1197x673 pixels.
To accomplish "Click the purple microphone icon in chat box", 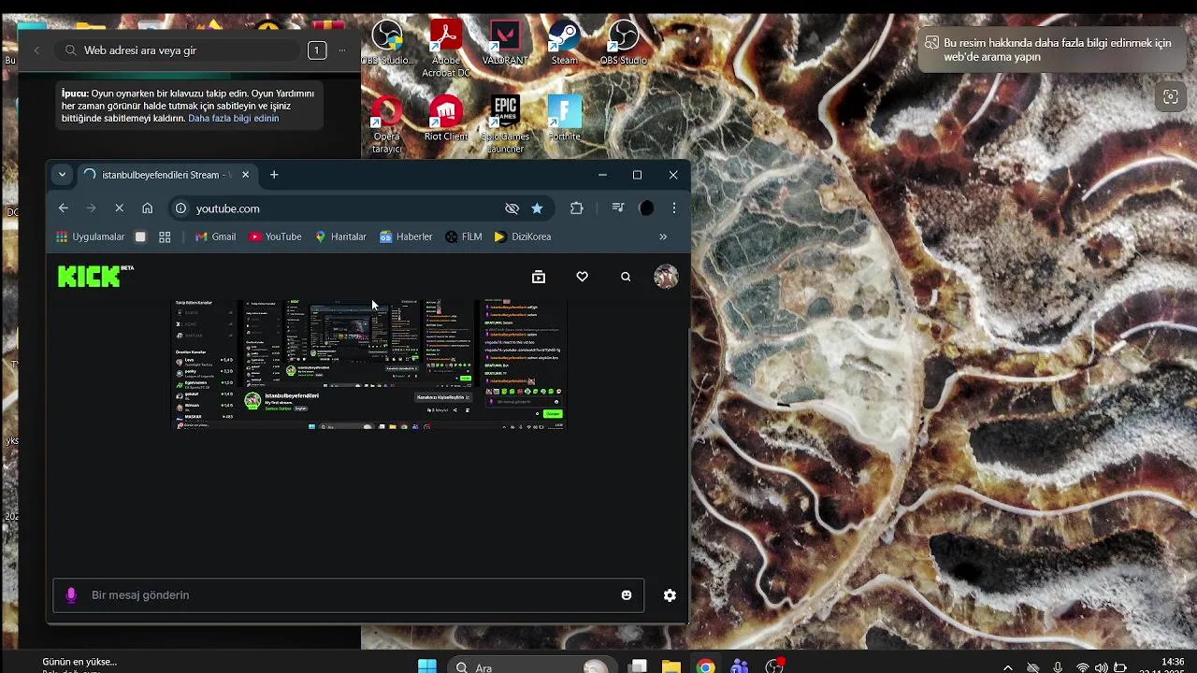I will [x=71, y=595].
